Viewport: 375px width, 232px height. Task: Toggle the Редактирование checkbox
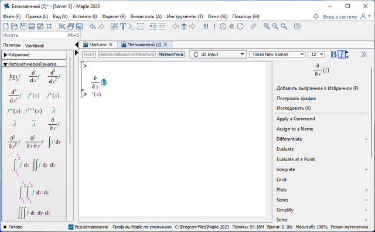coord(71,227)
